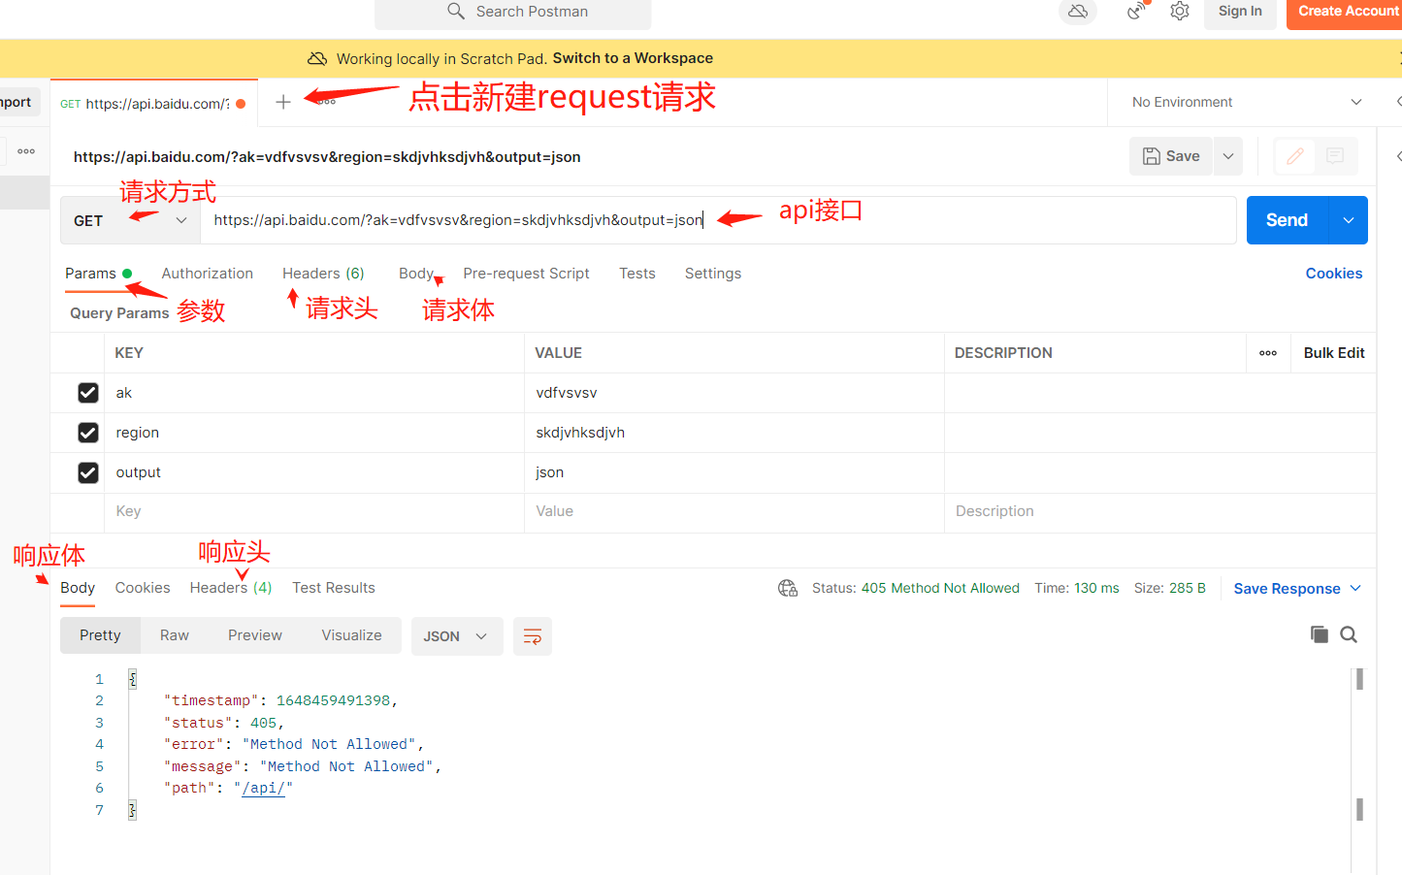
Task: Open the request Headers (6) tab
Action: click(x=323, y=274)
